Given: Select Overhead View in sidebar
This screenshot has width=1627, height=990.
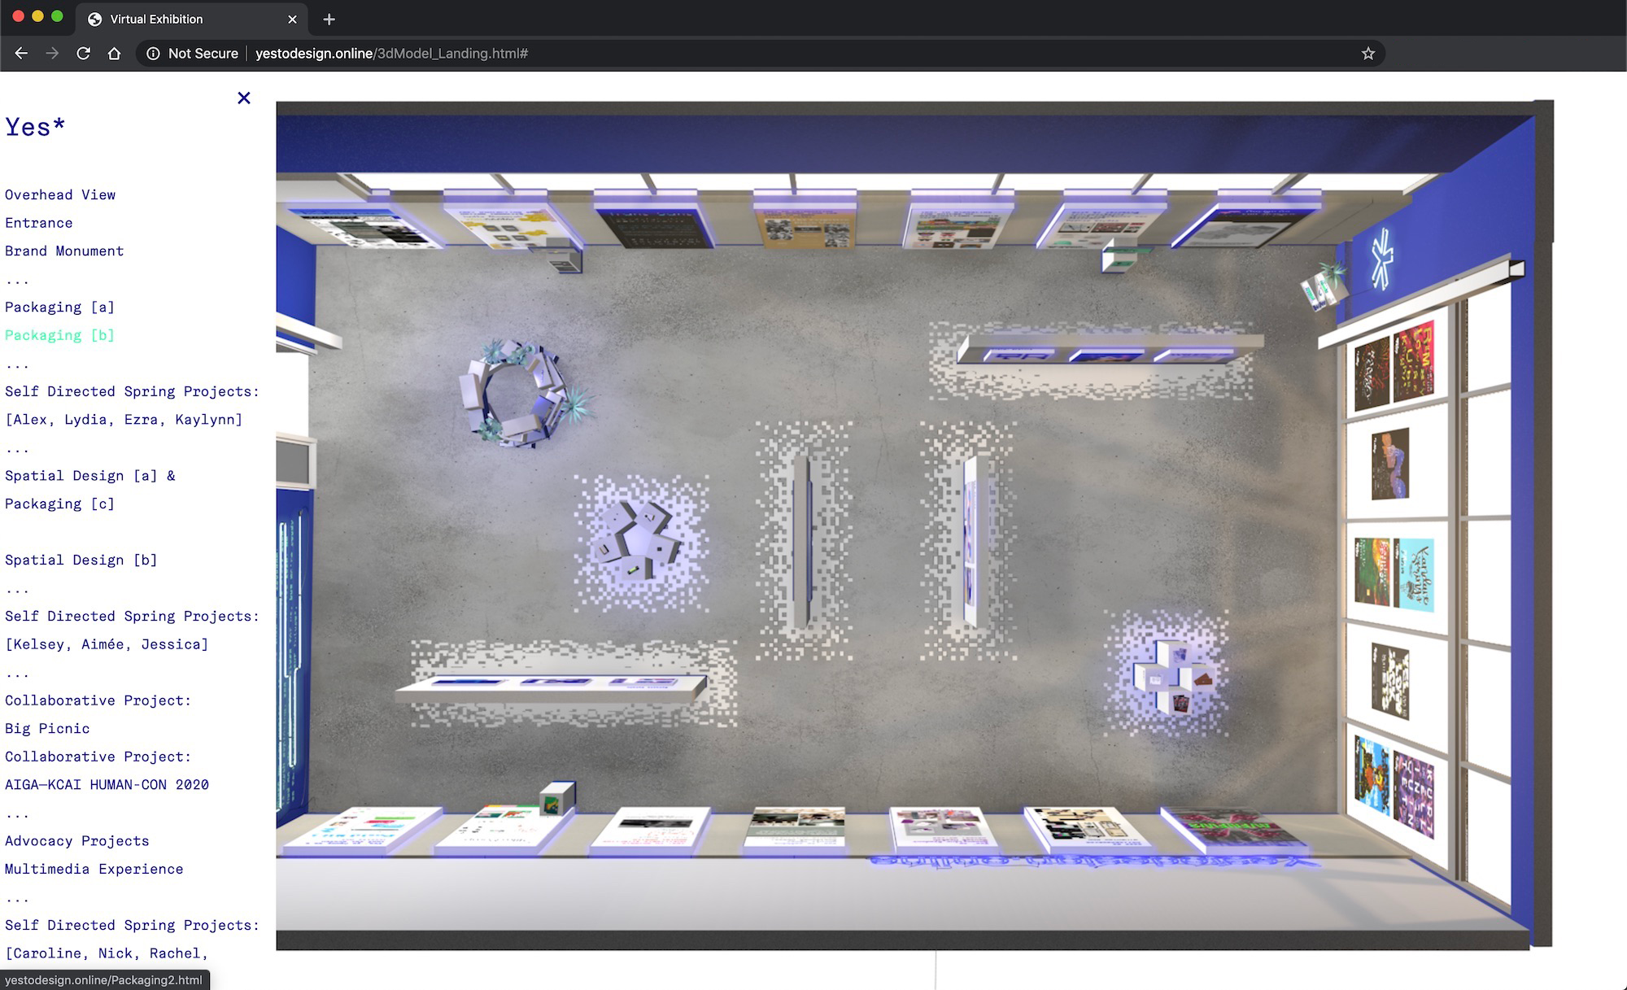Looking at the screenshot, I should pyautogui.click(x=60, y=194).
